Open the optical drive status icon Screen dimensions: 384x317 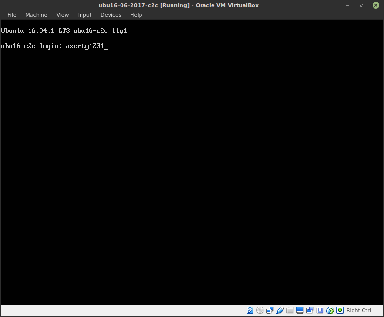point(260,310)
